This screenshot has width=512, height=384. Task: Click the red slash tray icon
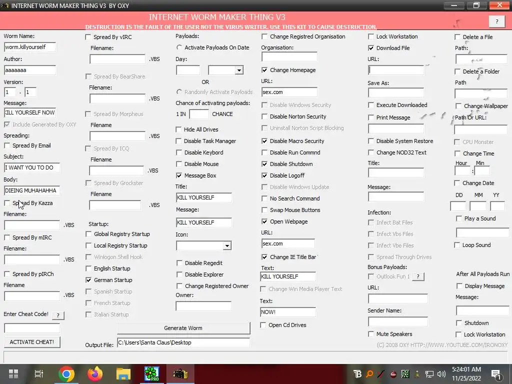381,374
